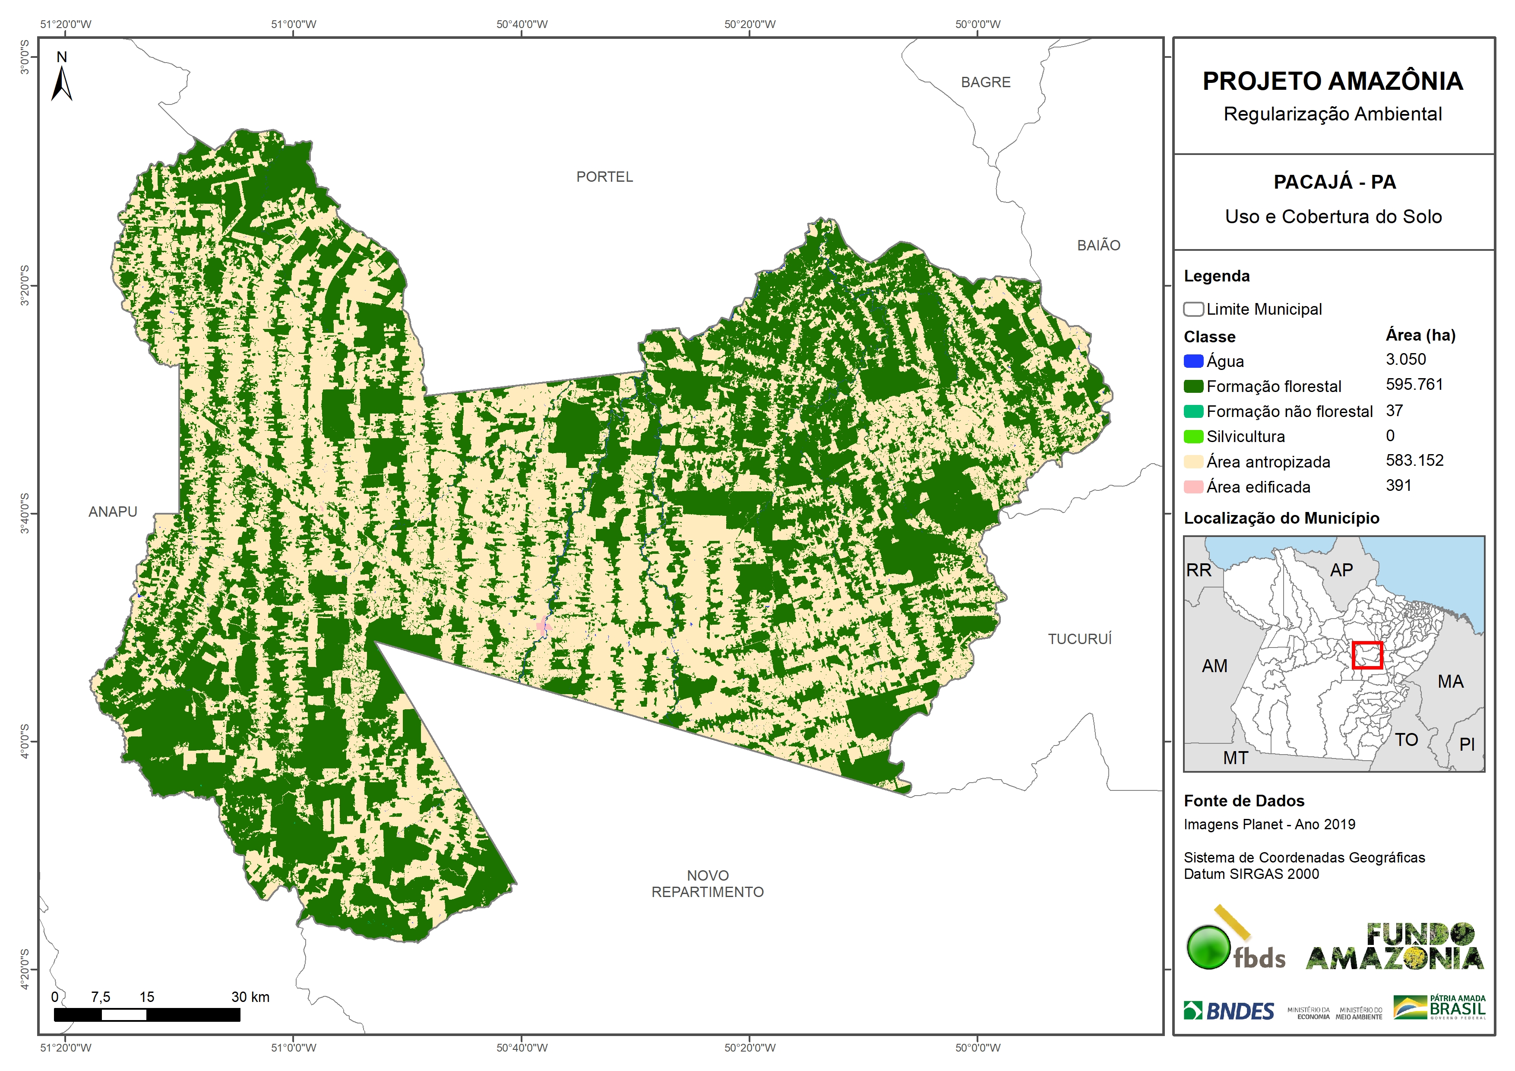Click the Fundo Amazonia logo
This screenshot has height=1071, width=1515.
(1395, 946)
